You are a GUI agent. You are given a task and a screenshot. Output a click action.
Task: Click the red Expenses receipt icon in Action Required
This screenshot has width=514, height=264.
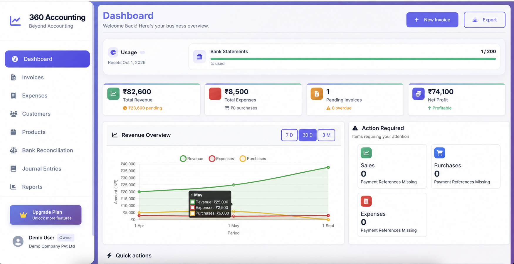(x=366, y=201)
